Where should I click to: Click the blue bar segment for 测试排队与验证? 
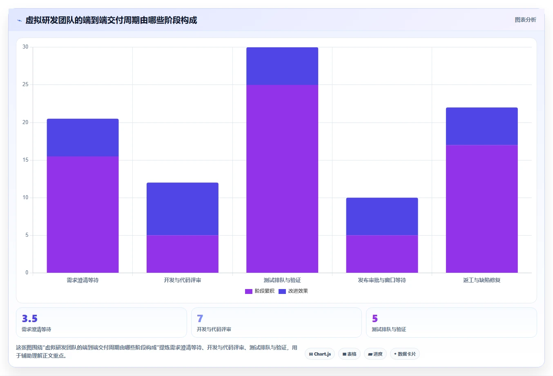(x=282, y=66)
